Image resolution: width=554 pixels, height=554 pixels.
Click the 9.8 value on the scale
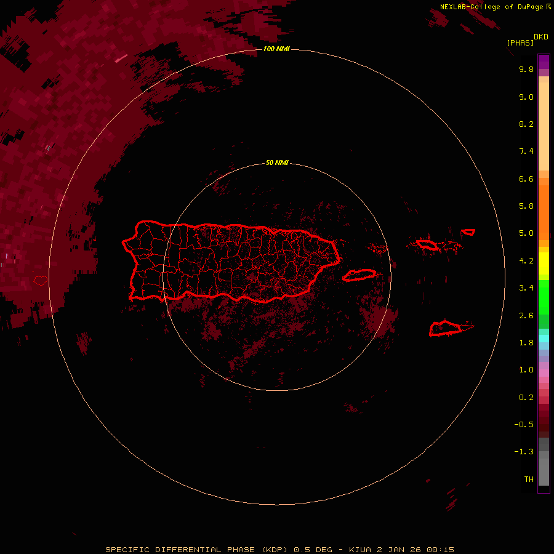click(526, 69)
